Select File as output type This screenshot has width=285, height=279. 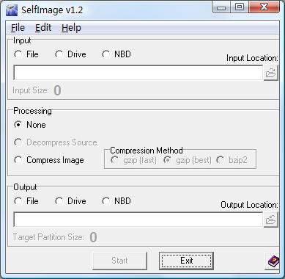26,201
